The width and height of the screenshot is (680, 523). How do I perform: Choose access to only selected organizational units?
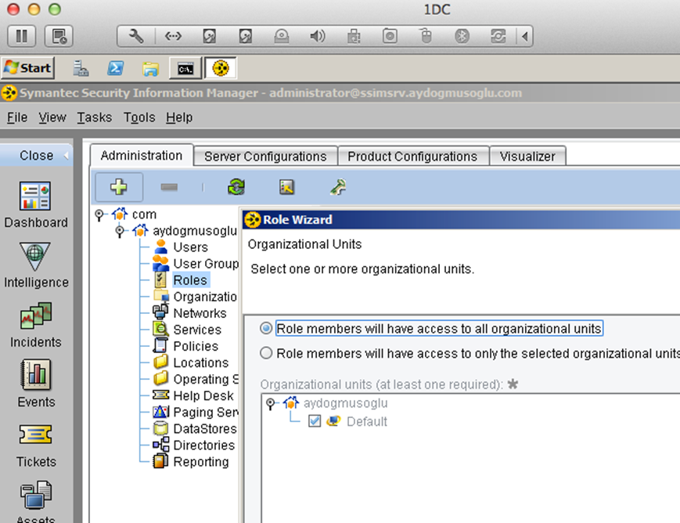(266, 353)
